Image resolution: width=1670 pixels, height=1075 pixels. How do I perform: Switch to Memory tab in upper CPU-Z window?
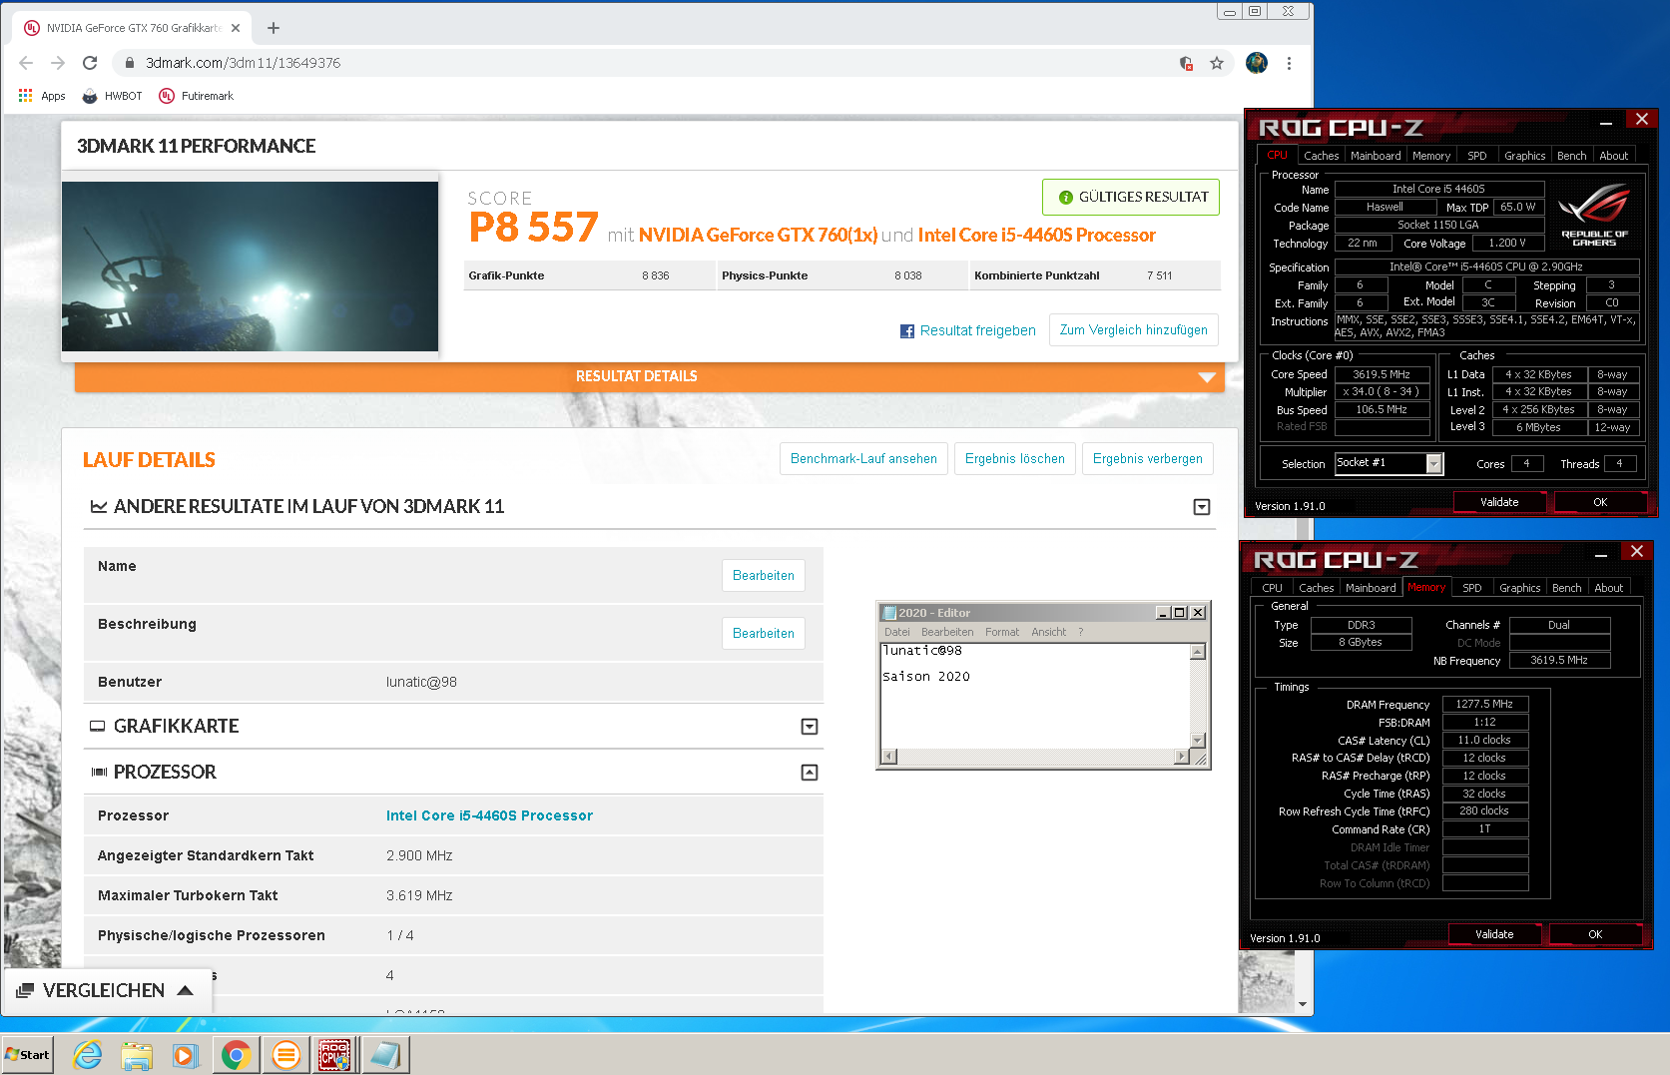[x=1430, y=156]
